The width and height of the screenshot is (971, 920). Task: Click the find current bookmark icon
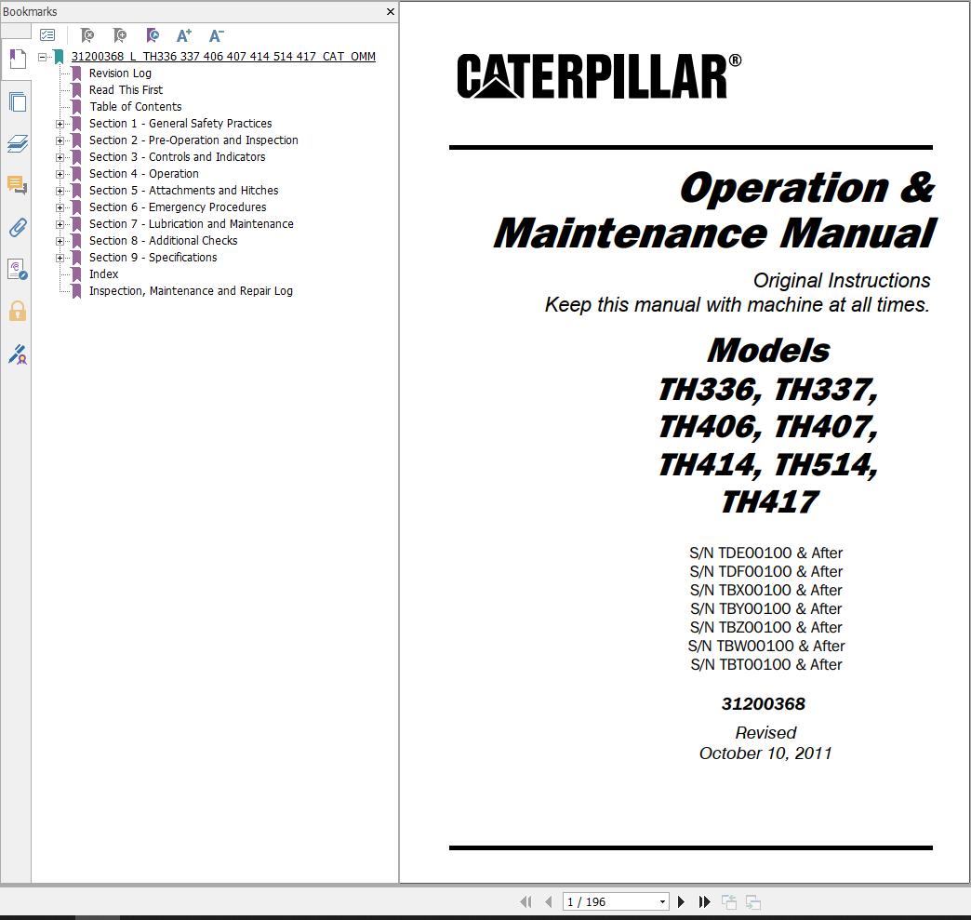[153, 35]
